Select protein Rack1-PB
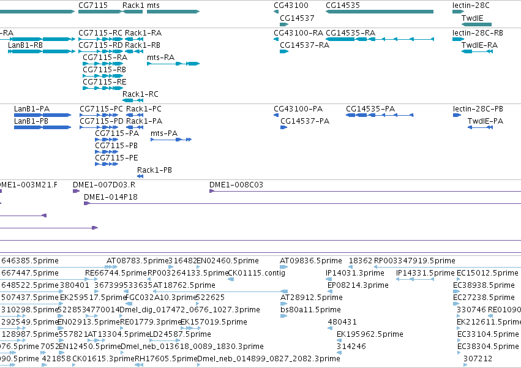521x368 pixels. tap(154, 171)
